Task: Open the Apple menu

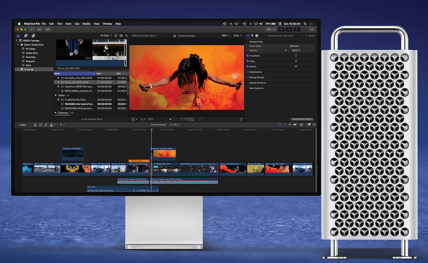Action: point(19,24)
